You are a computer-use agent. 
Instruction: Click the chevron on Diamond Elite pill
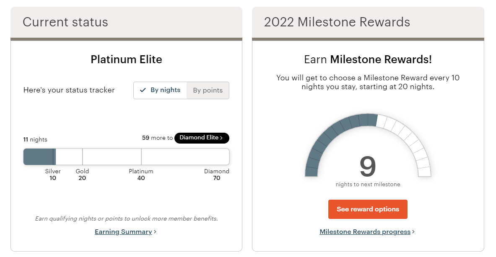[x=221, y=138]
